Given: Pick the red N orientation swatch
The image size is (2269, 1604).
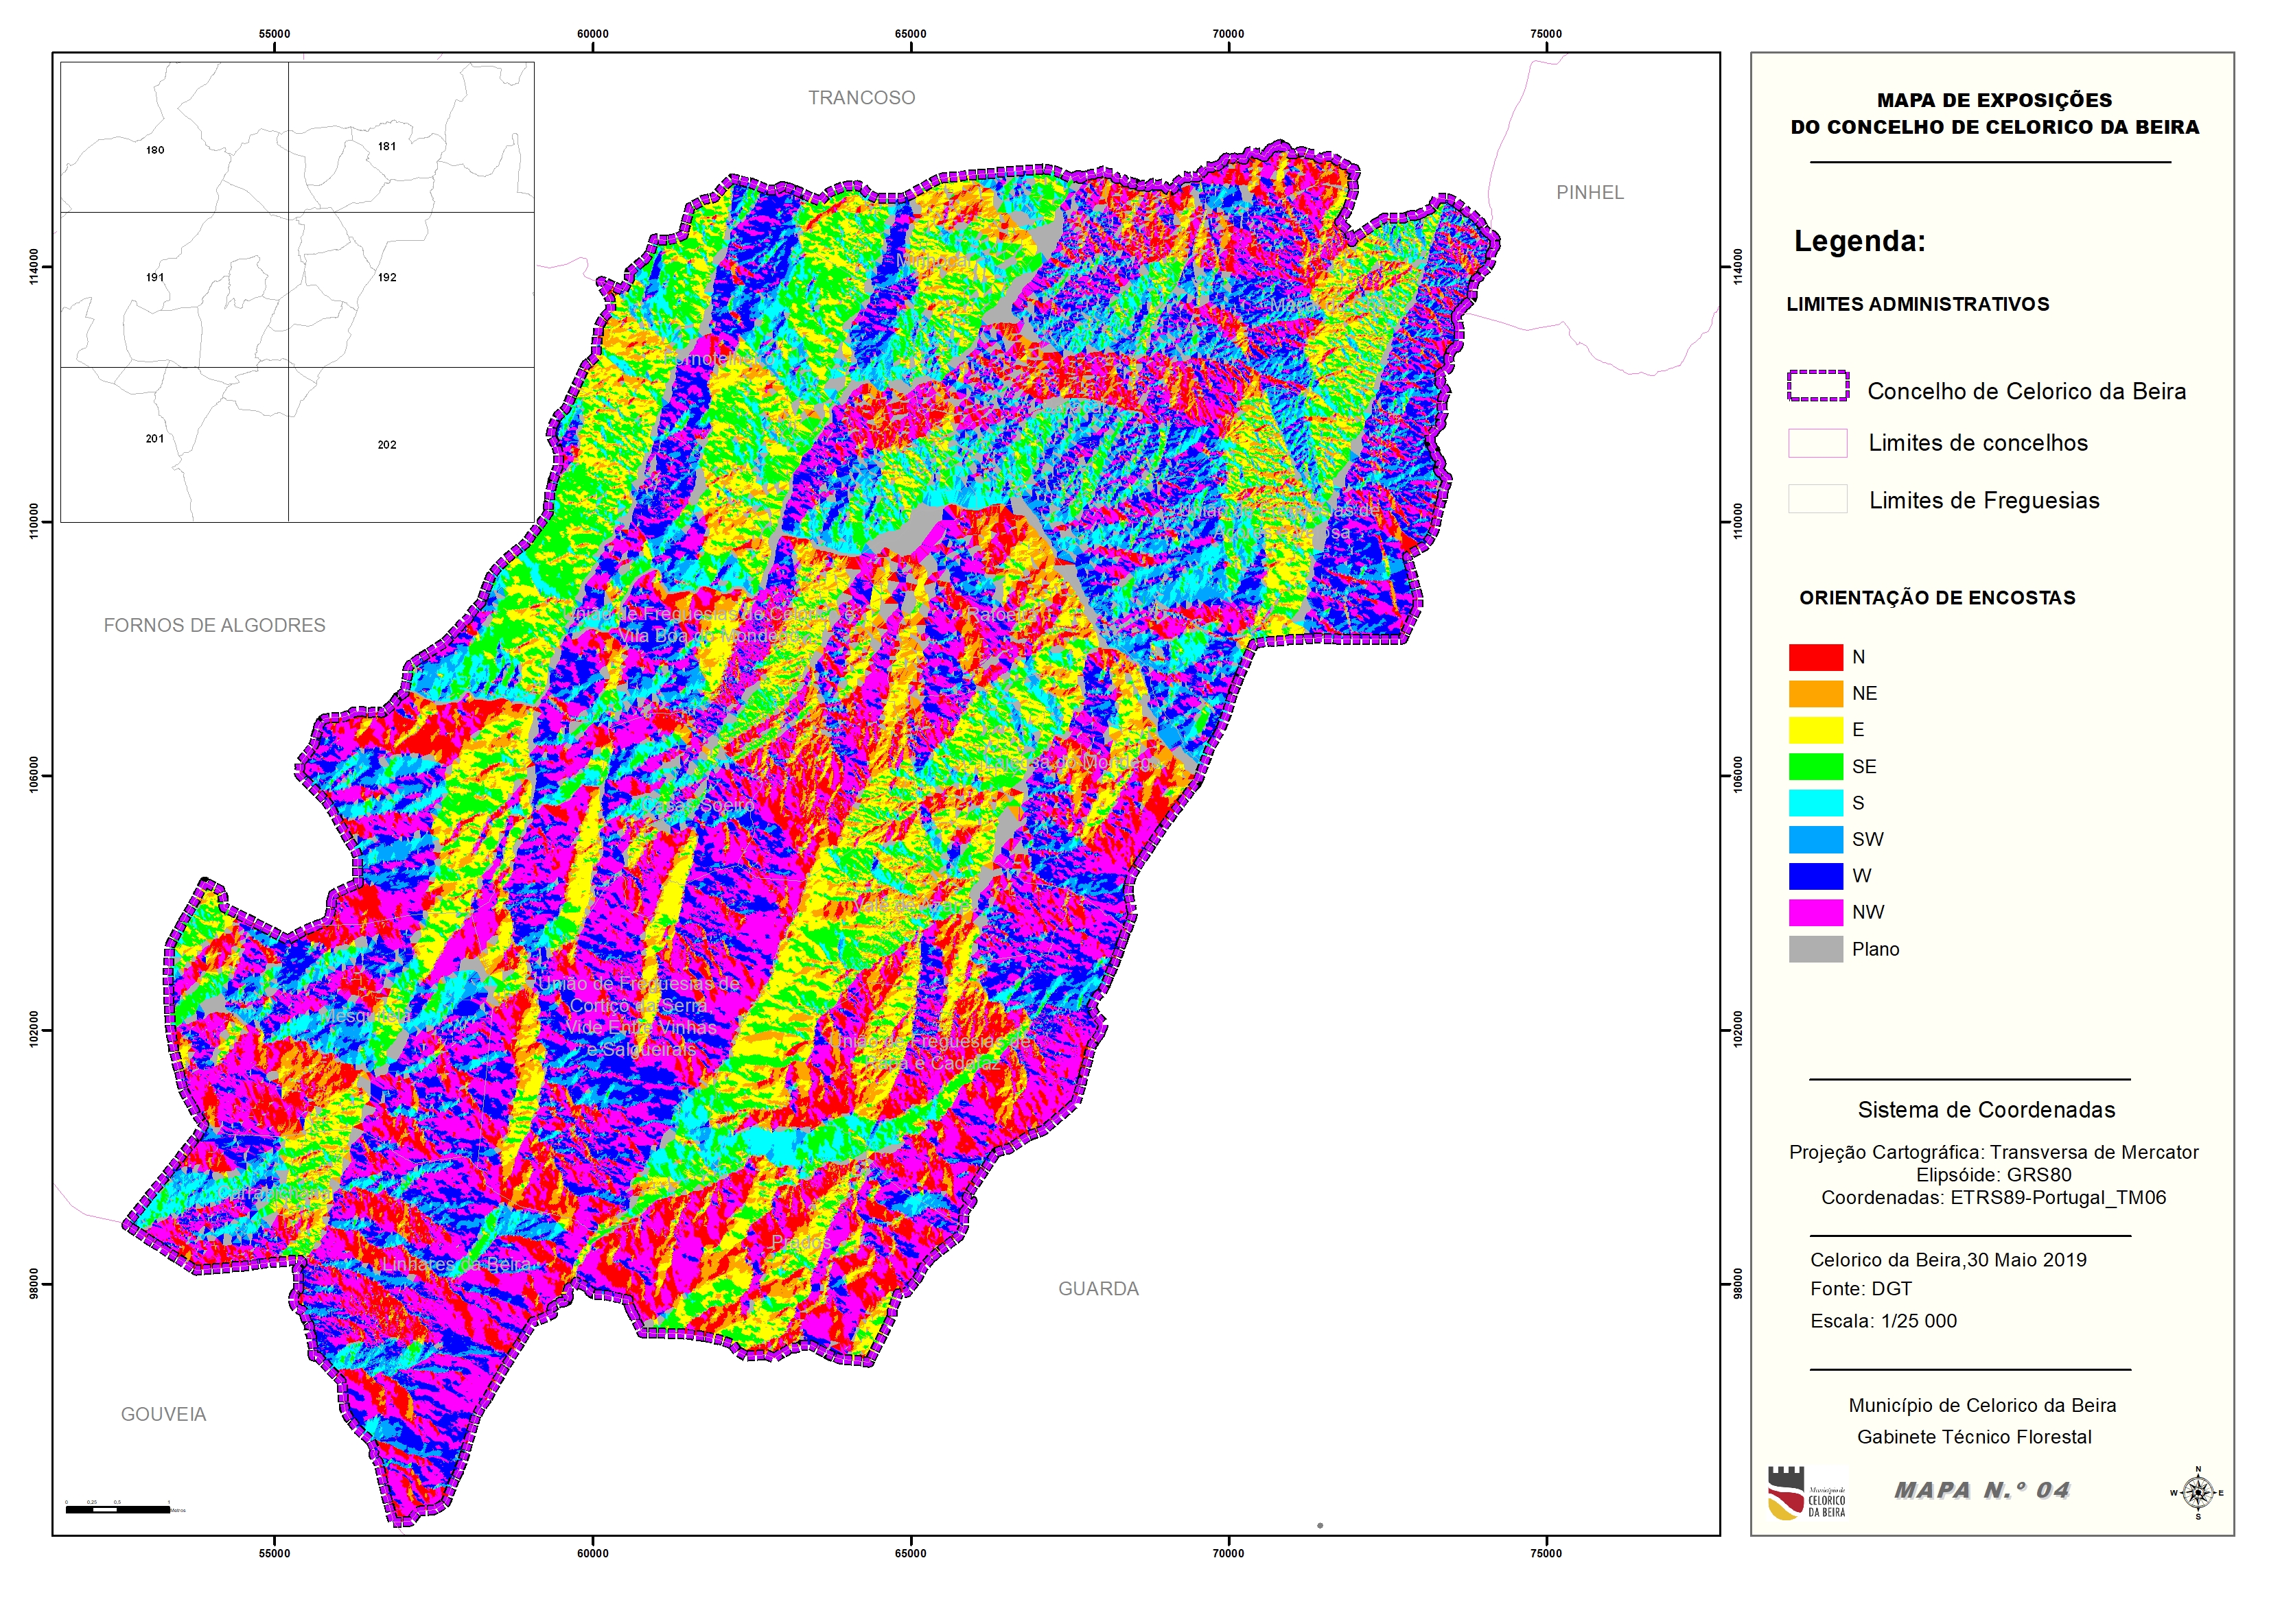Looking at the screenshot, I should click(x=1815, y=657).
